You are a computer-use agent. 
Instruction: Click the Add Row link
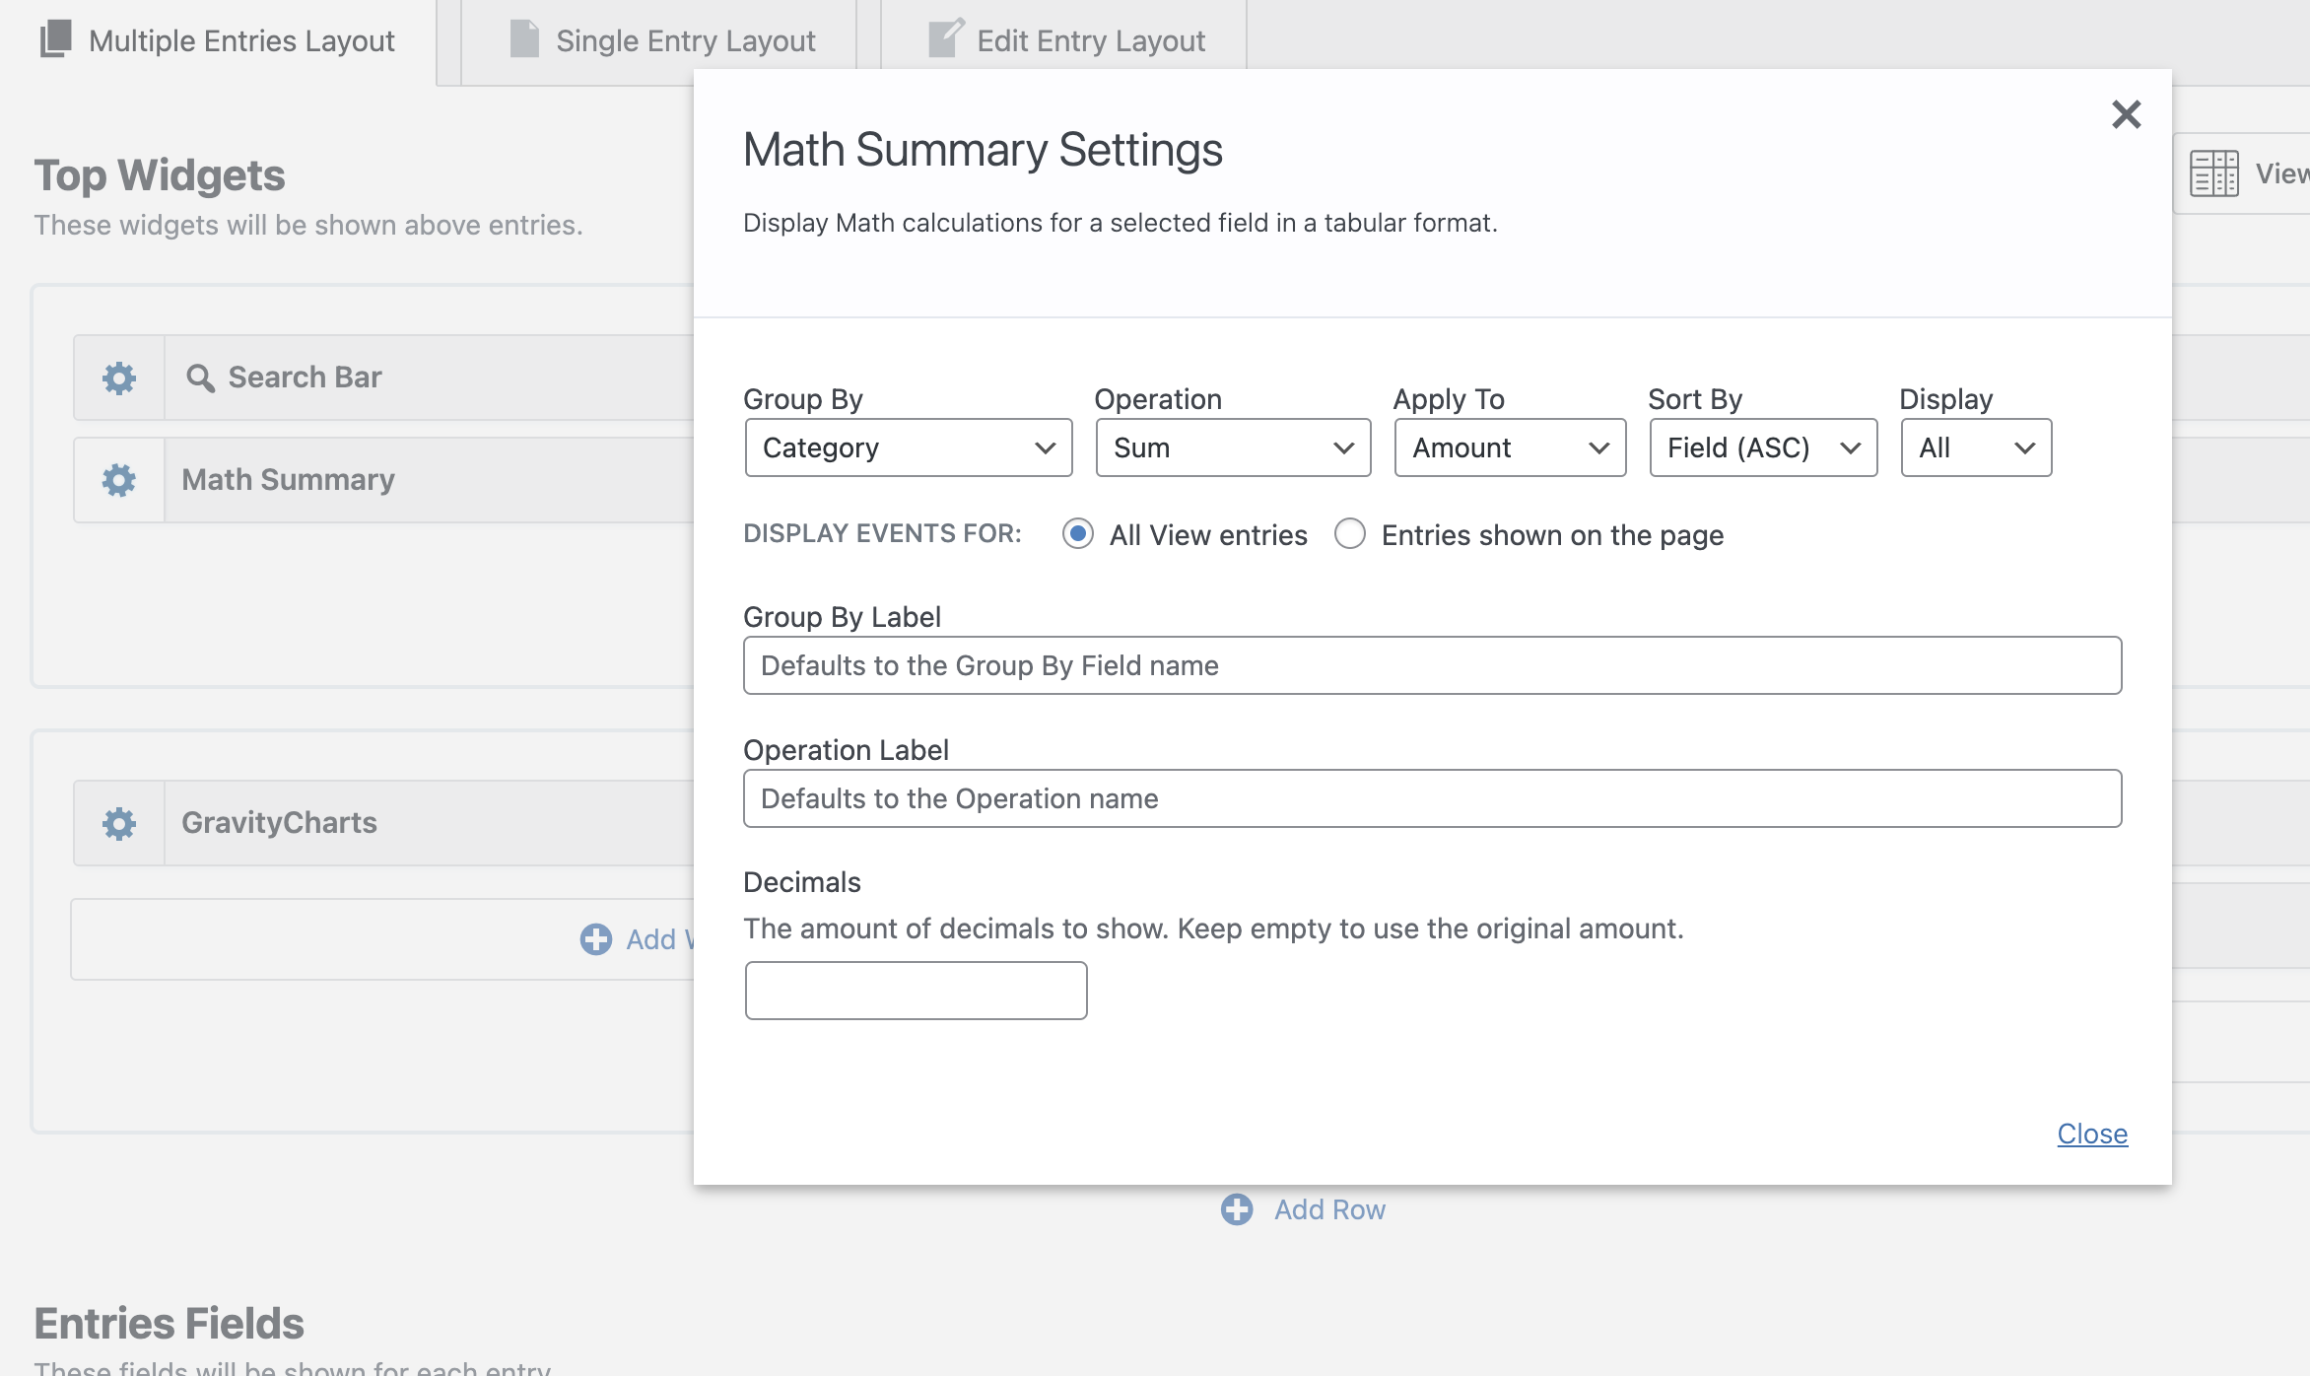1329,1209
